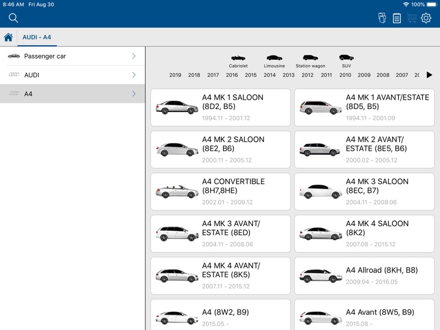Viewport: 440px width, 330px height.
Task: Expand the A4 row chevron
Action: click(x=134, y=94)
